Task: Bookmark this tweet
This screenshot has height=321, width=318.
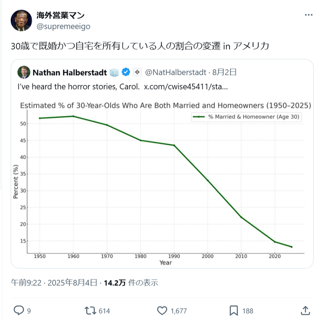Action: (x=234, y=311)
